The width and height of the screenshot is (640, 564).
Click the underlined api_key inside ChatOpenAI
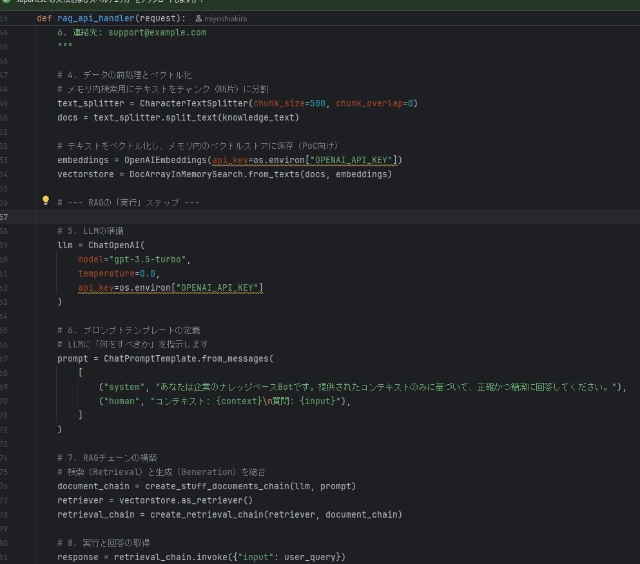[96, 287]
